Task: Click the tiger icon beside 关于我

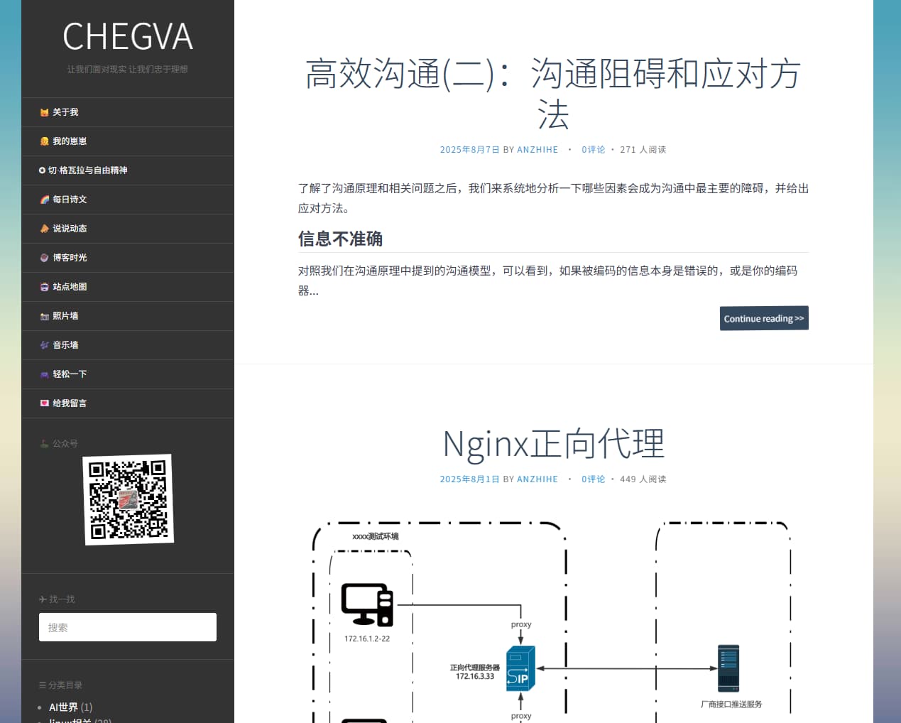Action: (44, 112)
